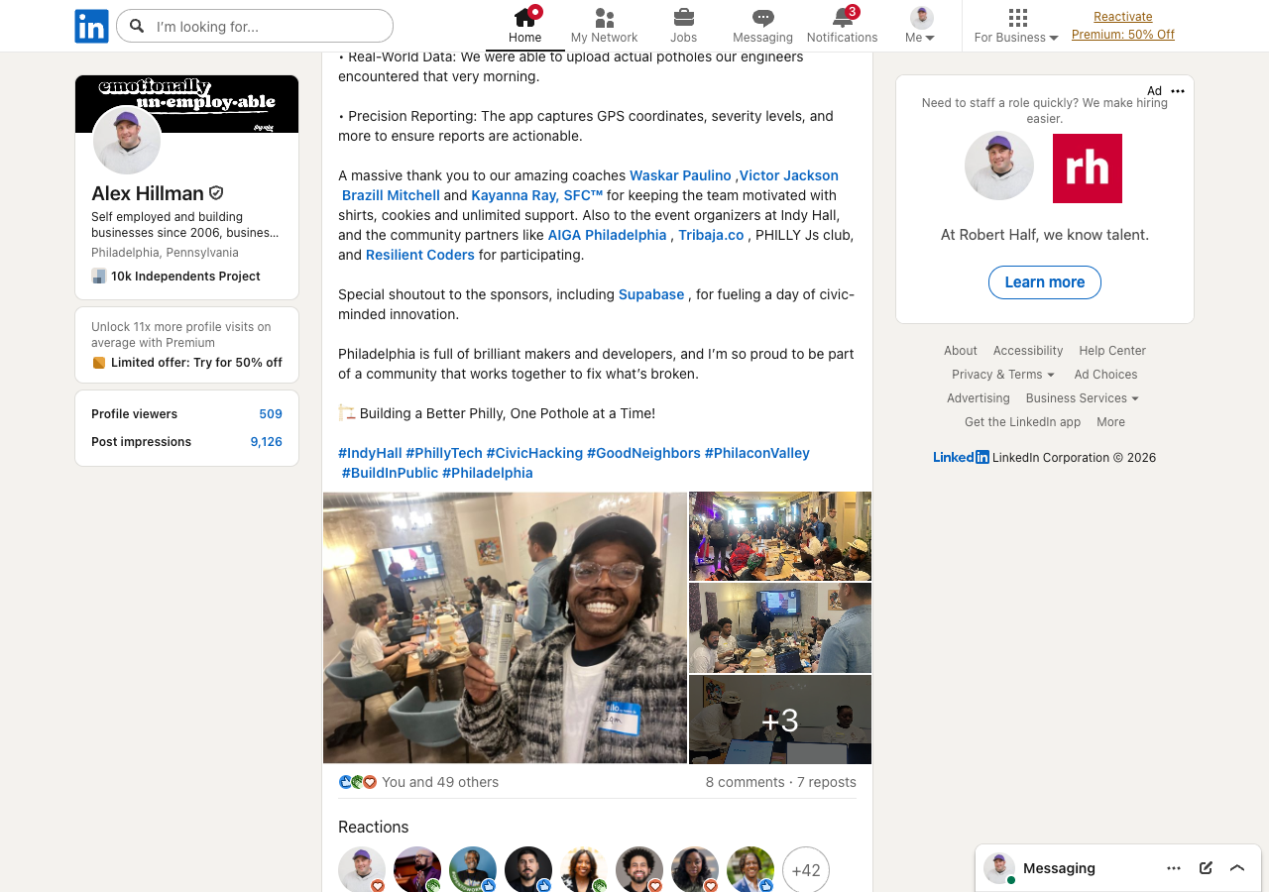Click the #CivicHacking hashtag
This screenshot has width=1269, height=892.
(534, 453)
